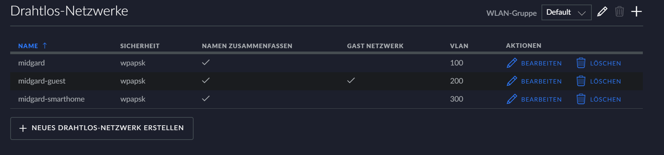This screenshot has height=155, width=664.
Task: Click pencil icon to edit WLAN group
Action: 602,12
